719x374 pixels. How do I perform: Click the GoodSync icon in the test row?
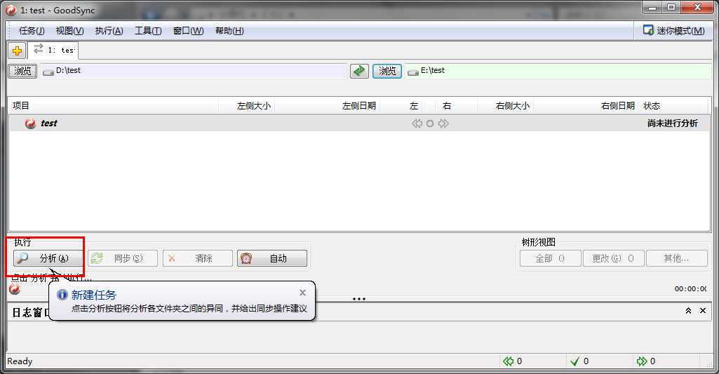[x=31, y=123]
